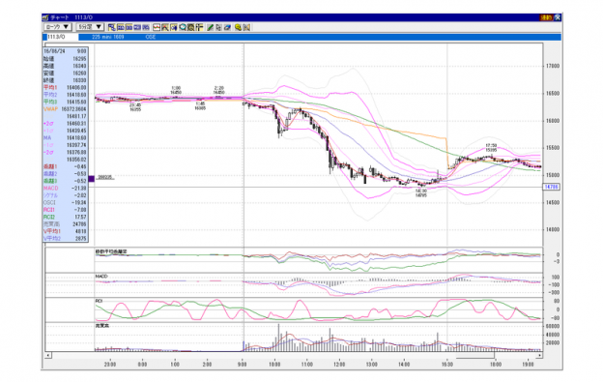The width and height of the screenshot is (603, 382).
Task: Click the left arrow of horizontal scrollbar
Action: [48, 356]
